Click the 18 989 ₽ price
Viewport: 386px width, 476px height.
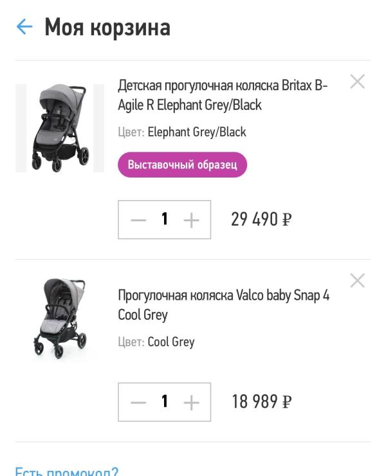pyautogui.click(x=261, y=403)
